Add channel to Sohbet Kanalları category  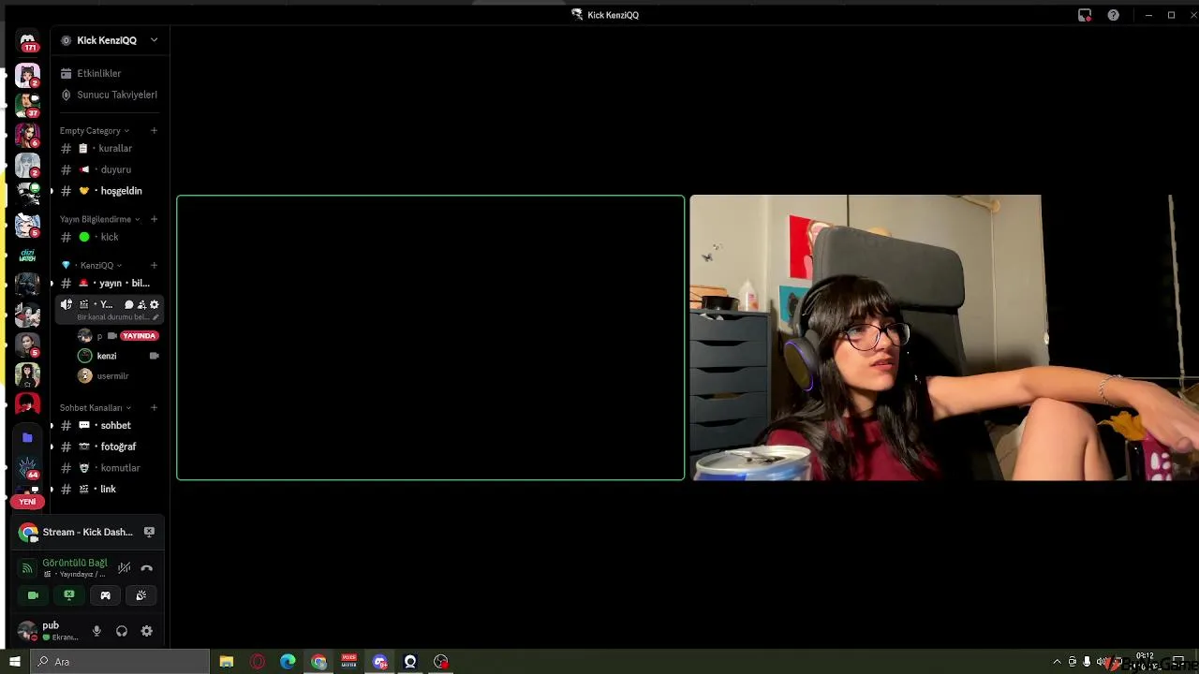[154, 408]
